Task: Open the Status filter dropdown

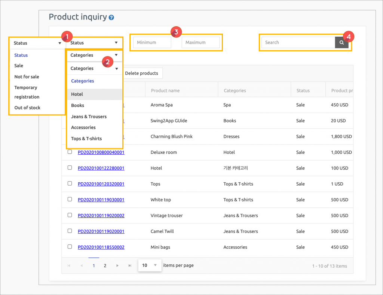Action: 94,42
